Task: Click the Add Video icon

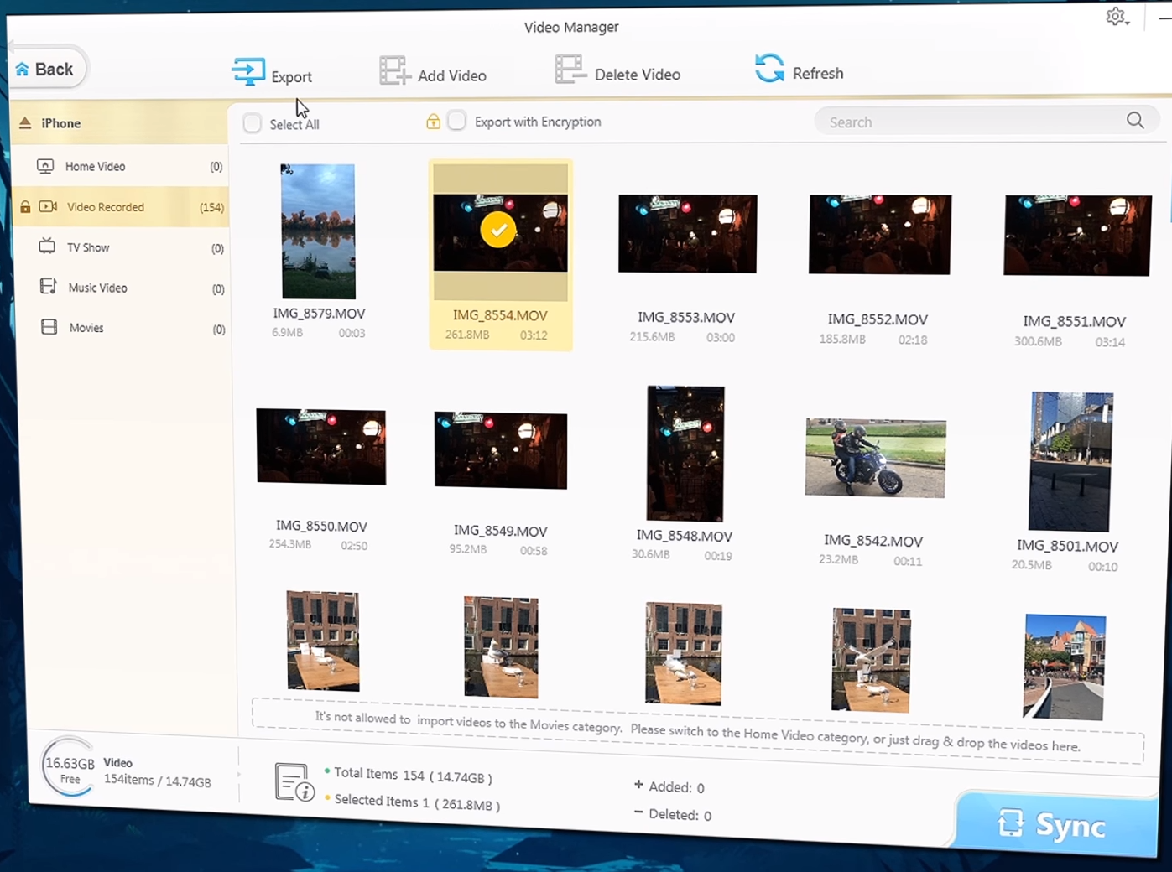Action: [393, 71]
